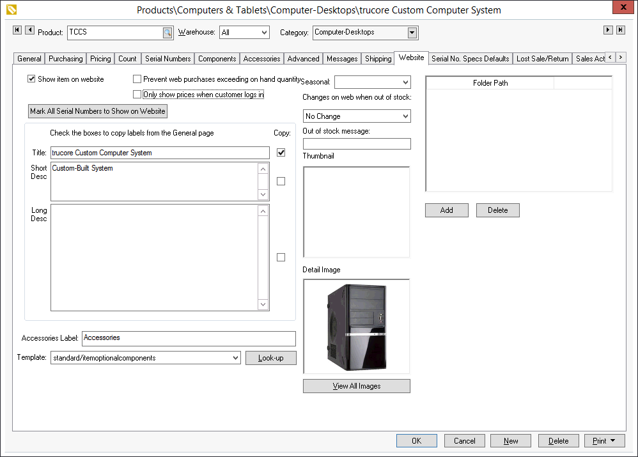Open the Serial Numbers tab
The width and height of the screenshot is (638, 457).
pyautogui.click(x=167, y=59)
